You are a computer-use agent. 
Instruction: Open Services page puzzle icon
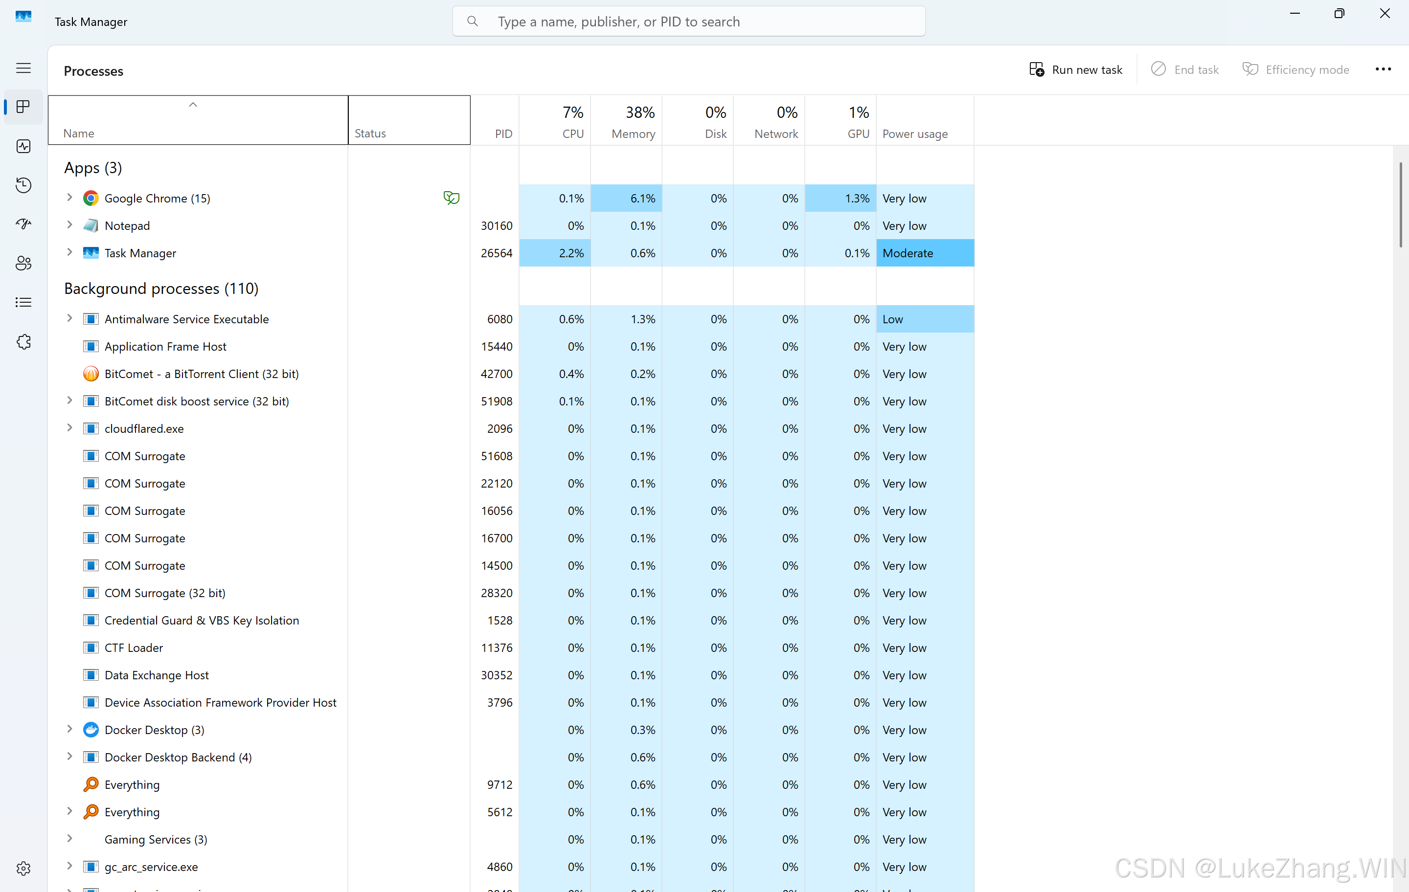click(23, 342)
